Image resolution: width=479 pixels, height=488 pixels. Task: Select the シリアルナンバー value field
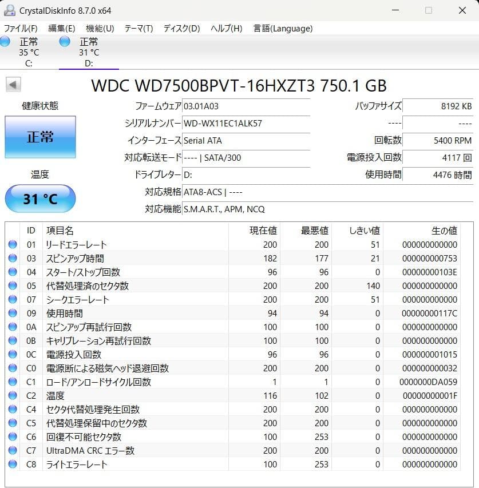(x=246, y=124)
